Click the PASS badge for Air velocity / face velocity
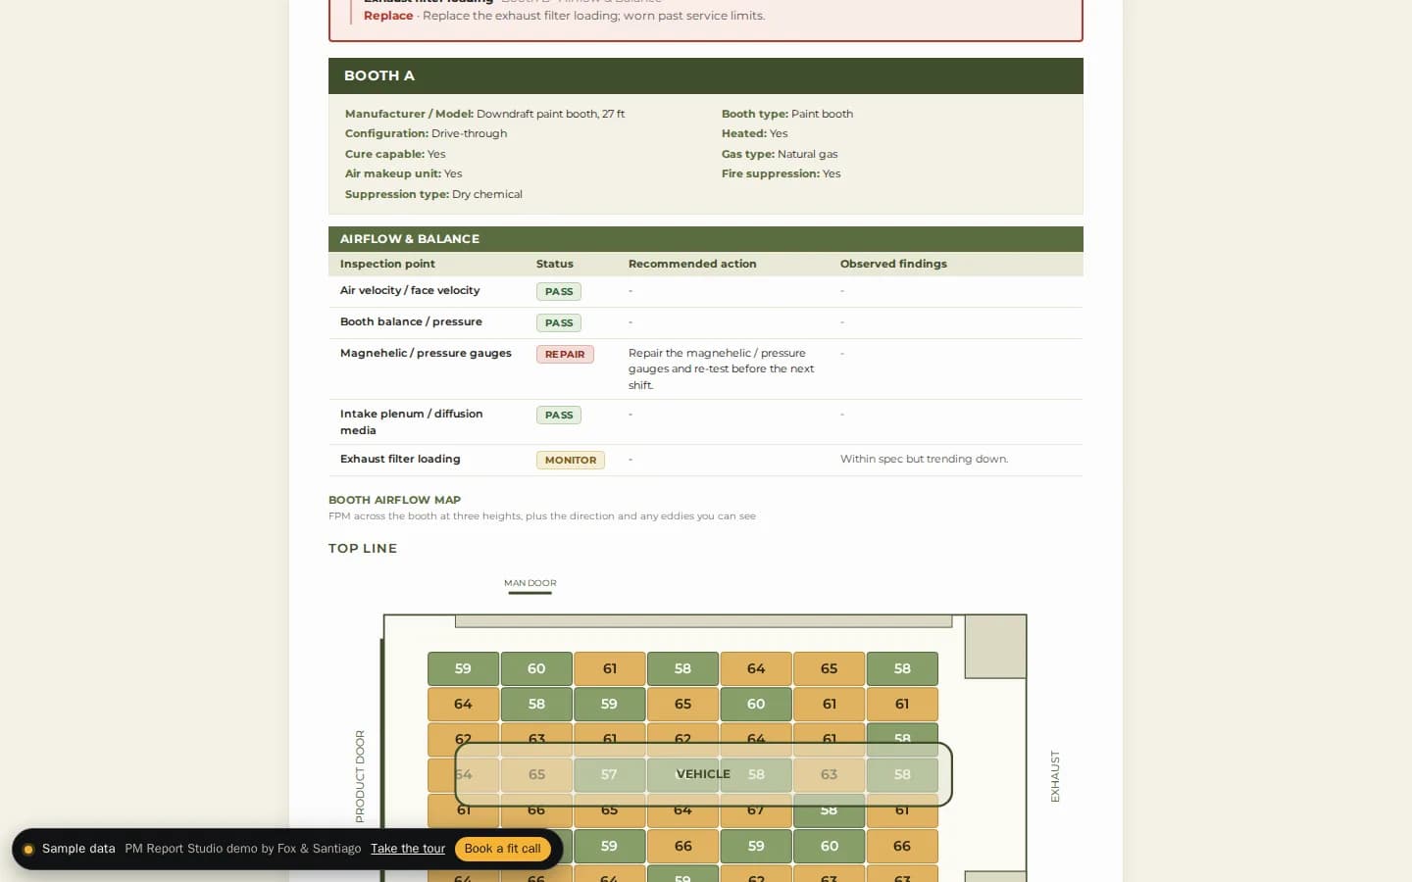 tap(559, 292)
